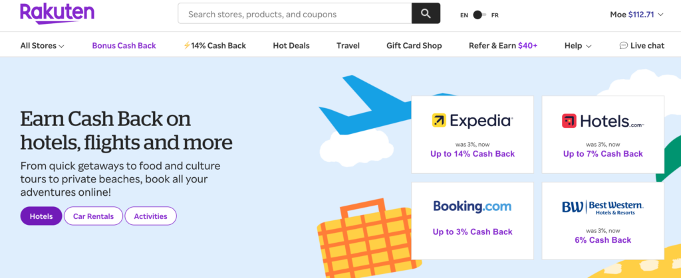Open the Gift Card Shop link
Viewport: 681px width, 278px height.
(x=414, y=46)
